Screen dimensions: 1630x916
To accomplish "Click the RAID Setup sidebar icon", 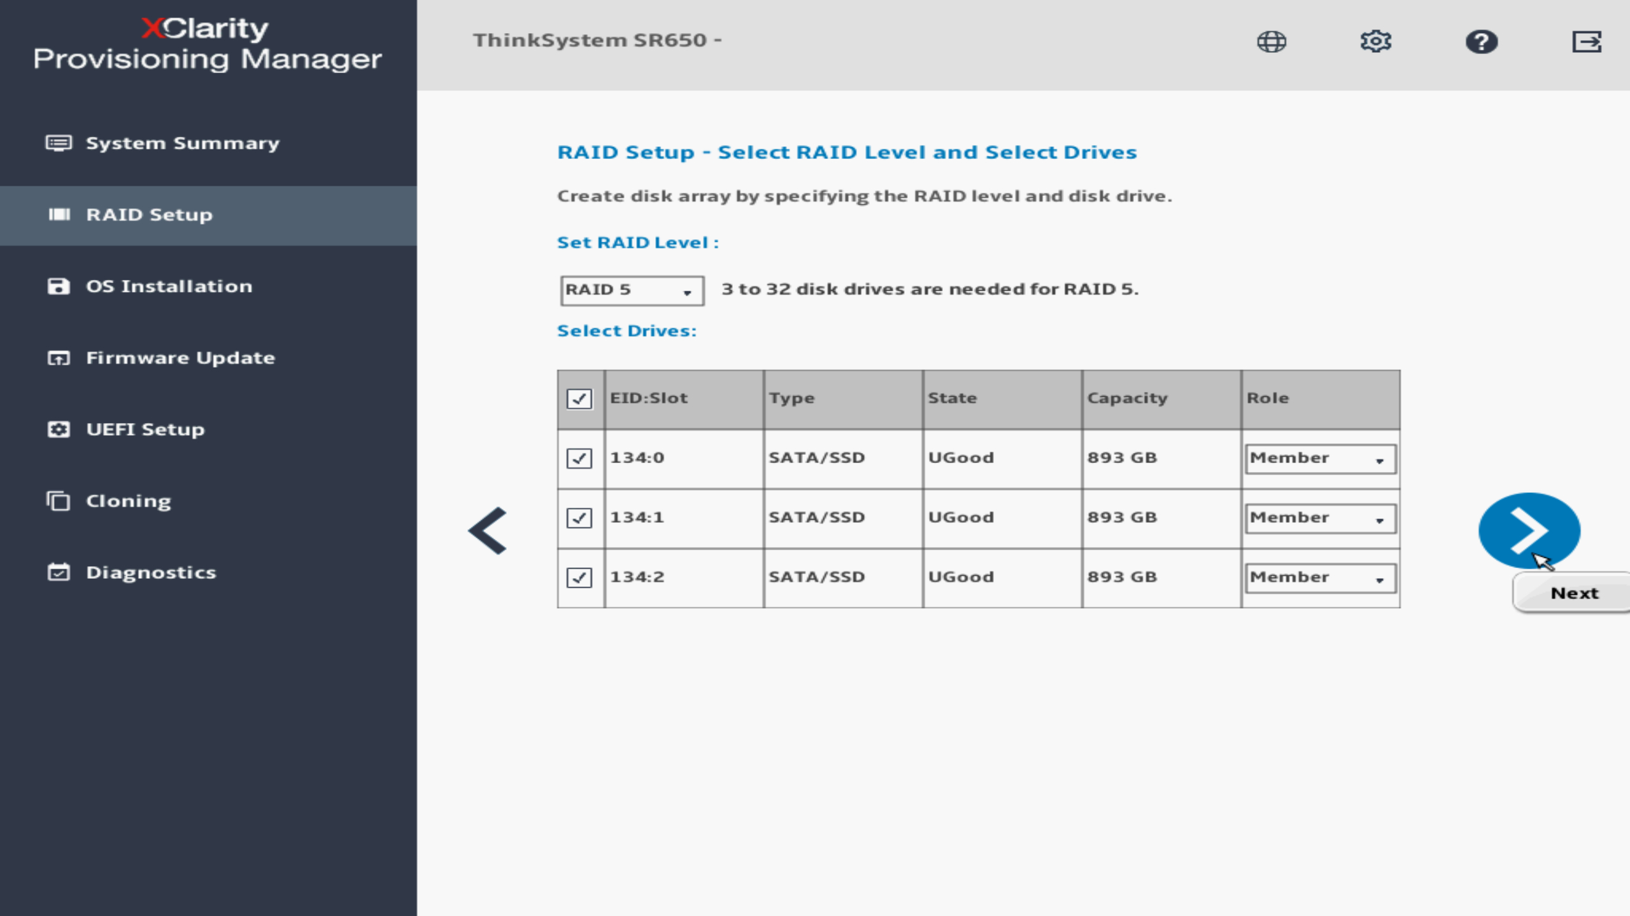I will pos(59,215).
